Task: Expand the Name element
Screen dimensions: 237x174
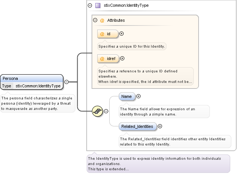Action: click(138, 96)
